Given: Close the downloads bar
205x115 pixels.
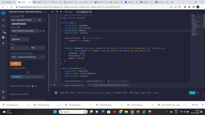Looking at the screenshot, I should [202, 105].
